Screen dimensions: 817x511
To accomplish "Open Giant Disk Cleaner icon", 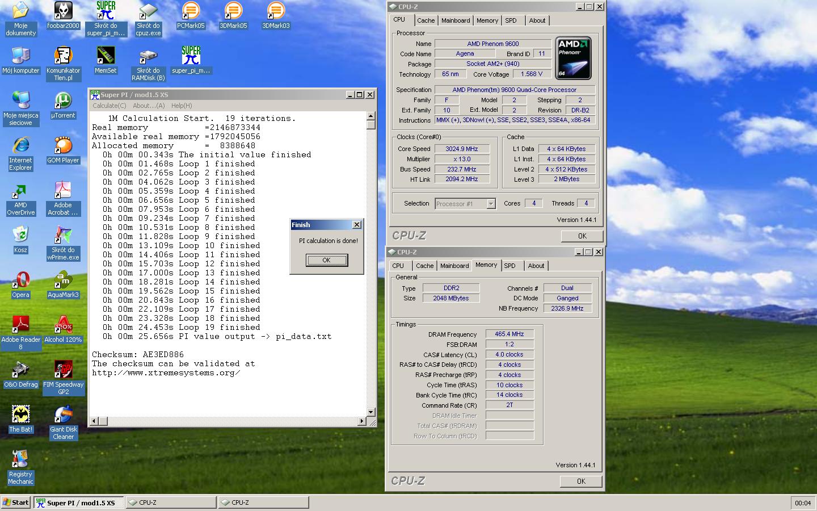I will click(x=63, y=423).
